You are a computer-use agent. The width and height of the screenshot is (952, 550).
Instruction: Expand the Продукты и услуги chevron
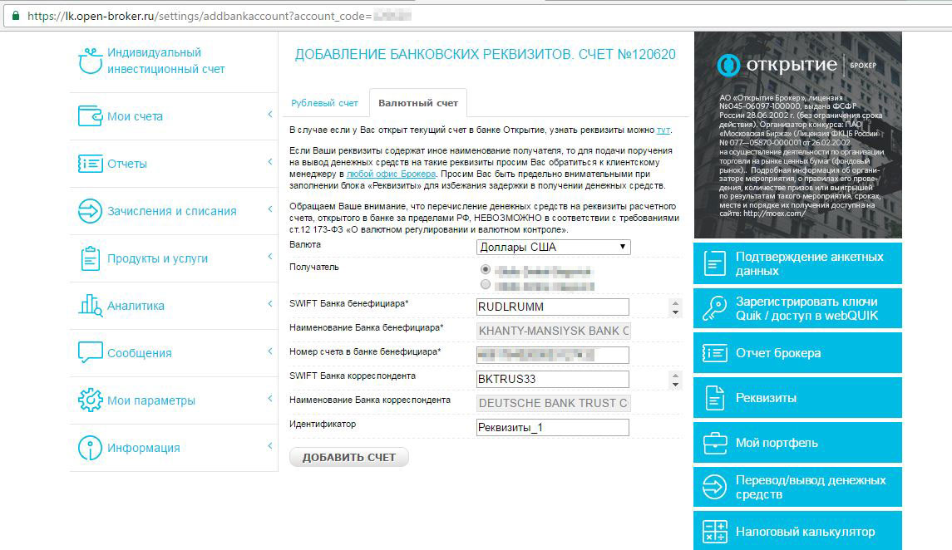[x=270, y=256]
